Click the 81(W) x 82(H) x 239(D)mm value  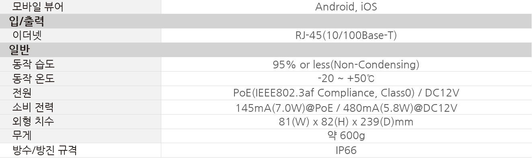tap(346, 122)
